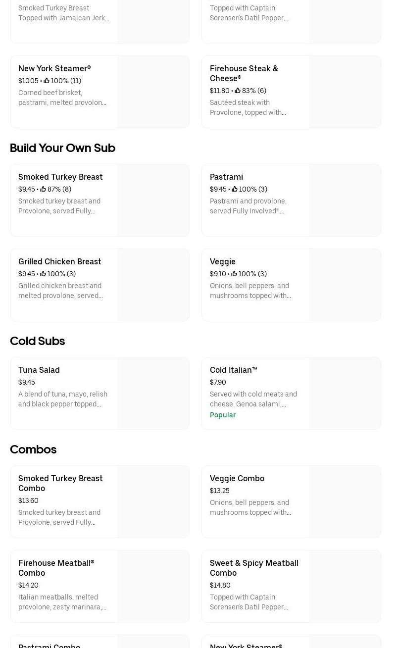Click thumbs-up icon on New York Steamer

pyautogui.click(x=47, y=81)
